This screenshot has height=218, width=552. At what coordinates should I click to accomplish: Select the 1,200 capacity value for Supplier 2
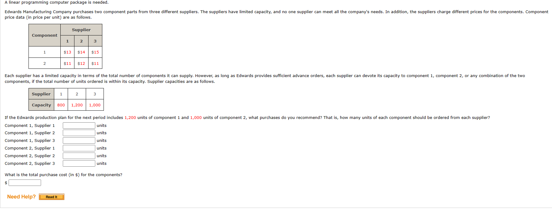pyautogui.click(x=77, y=105)
